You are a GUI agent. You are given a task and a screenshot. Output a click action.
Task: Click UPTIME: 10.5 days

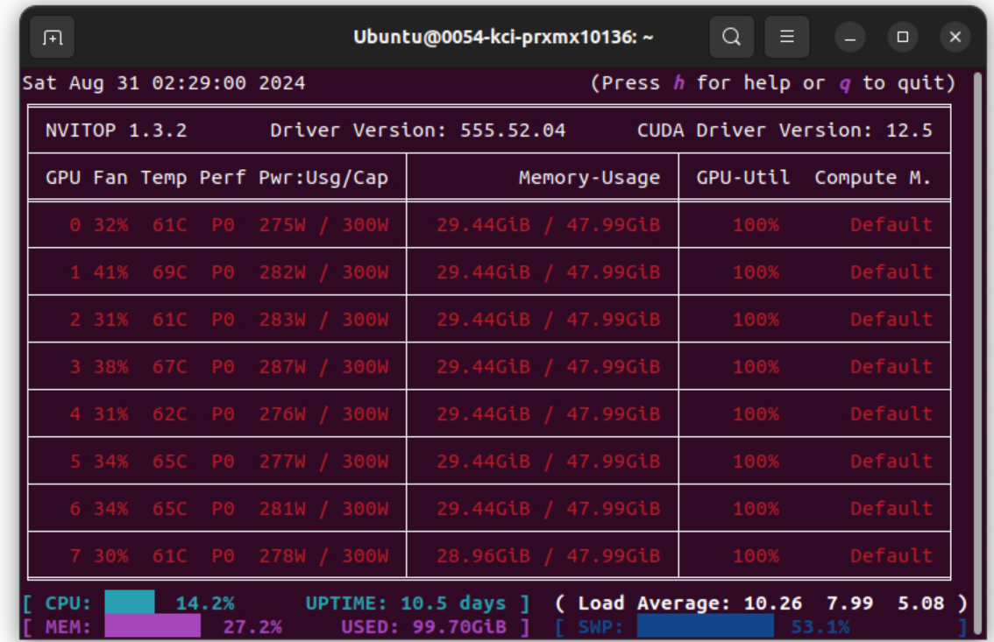point(406,603)
